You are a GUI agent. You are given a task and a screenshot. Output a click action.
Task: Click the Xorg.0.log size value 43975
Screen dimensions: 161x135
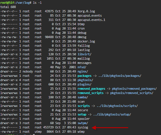point(49,11)
